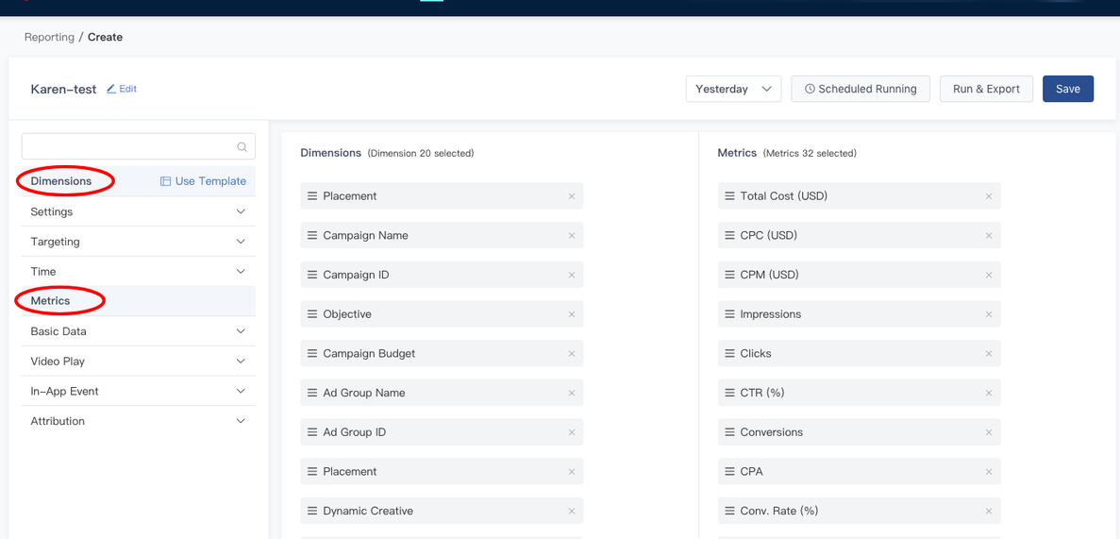
Task: Remove Campaign ID dimension
Action: click(x=572, y=275)
